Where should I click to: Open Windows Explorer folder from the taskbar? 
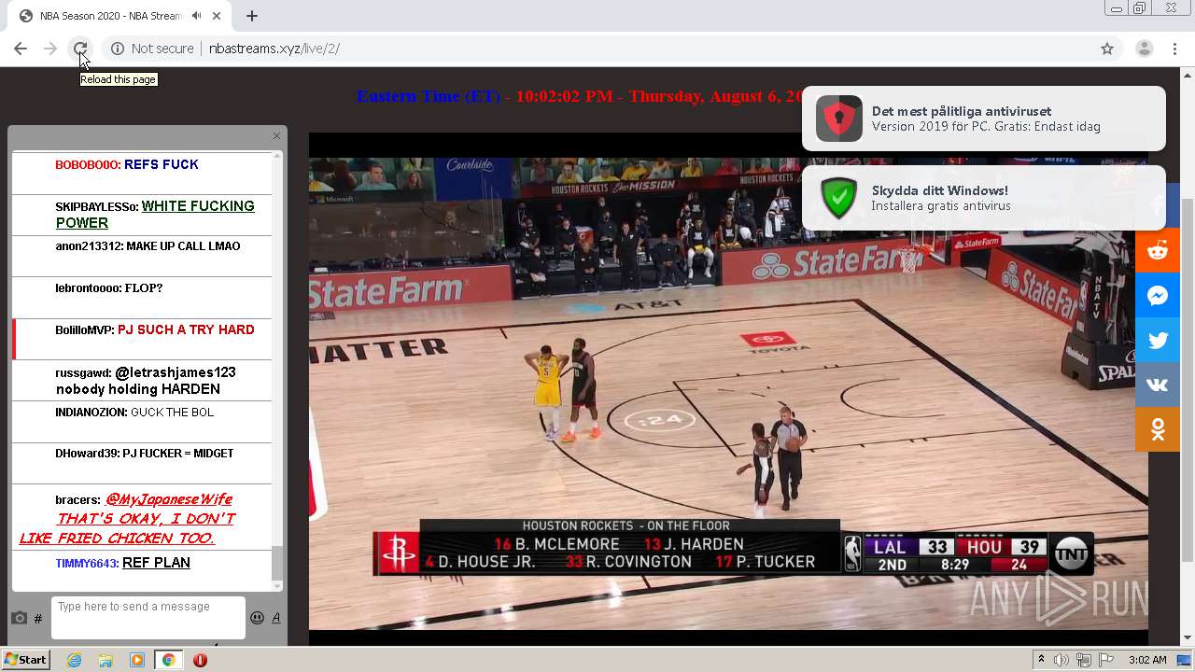click(105, 660)
